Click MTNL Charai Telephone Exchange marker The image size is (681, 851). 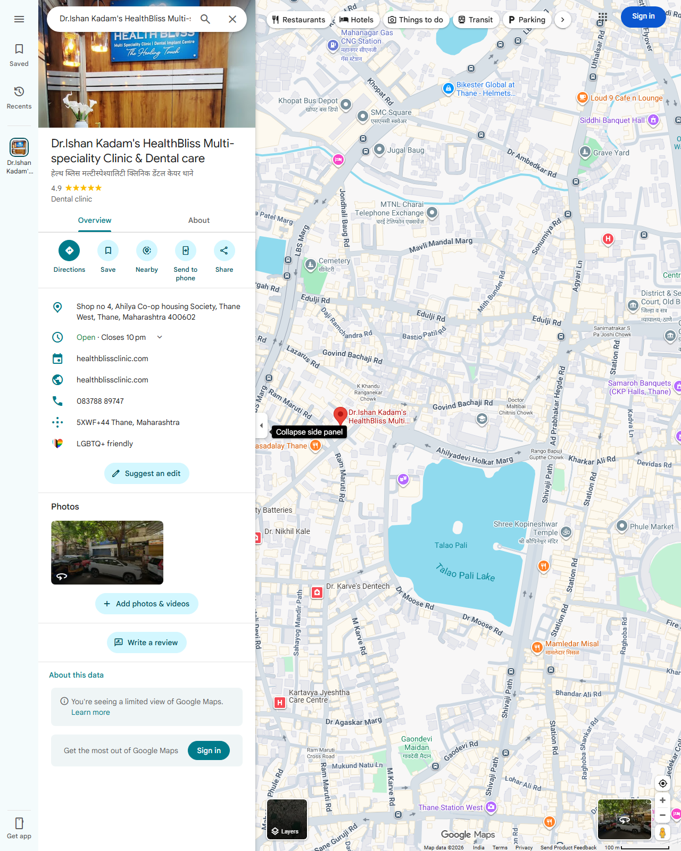(x=432, y=213)
